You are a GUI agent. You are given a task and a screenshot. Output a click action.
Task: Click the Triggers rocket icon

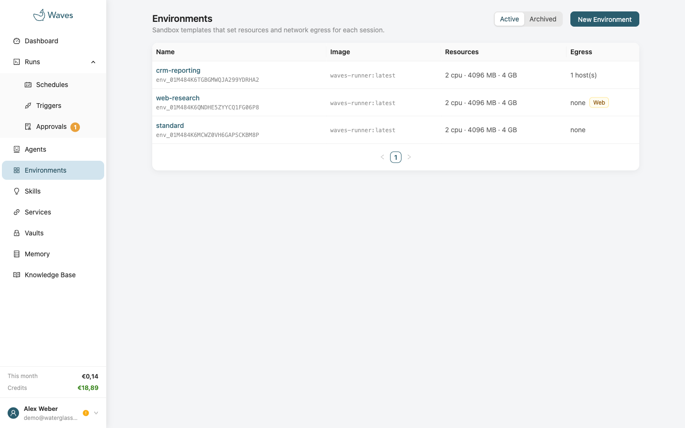(28, 106)
